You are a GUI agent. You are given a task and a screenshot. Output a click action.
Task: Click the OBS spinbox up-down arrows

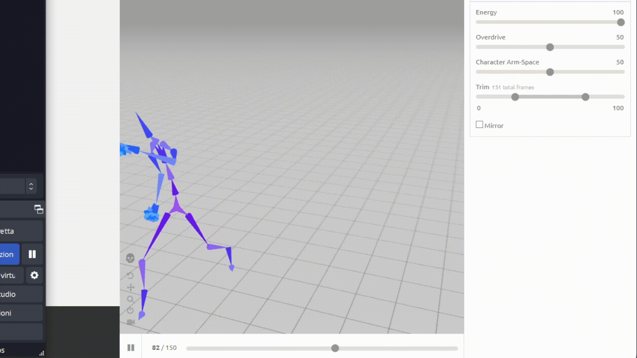tap(31, 186)
